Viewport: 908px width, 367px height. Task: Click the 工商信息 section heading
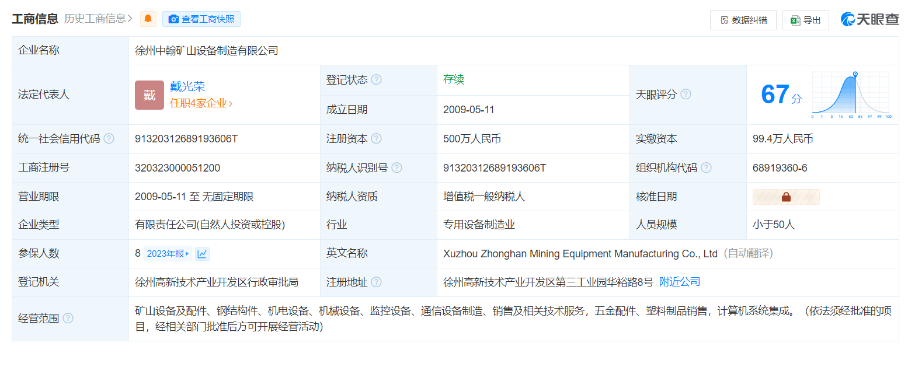click(35, 19)
